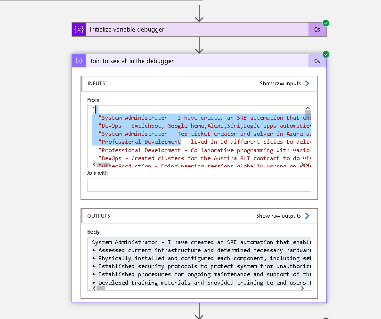Screen dimensions: 381x319
Task: Open Show raw inputs chevron
Action: (307, 83)
